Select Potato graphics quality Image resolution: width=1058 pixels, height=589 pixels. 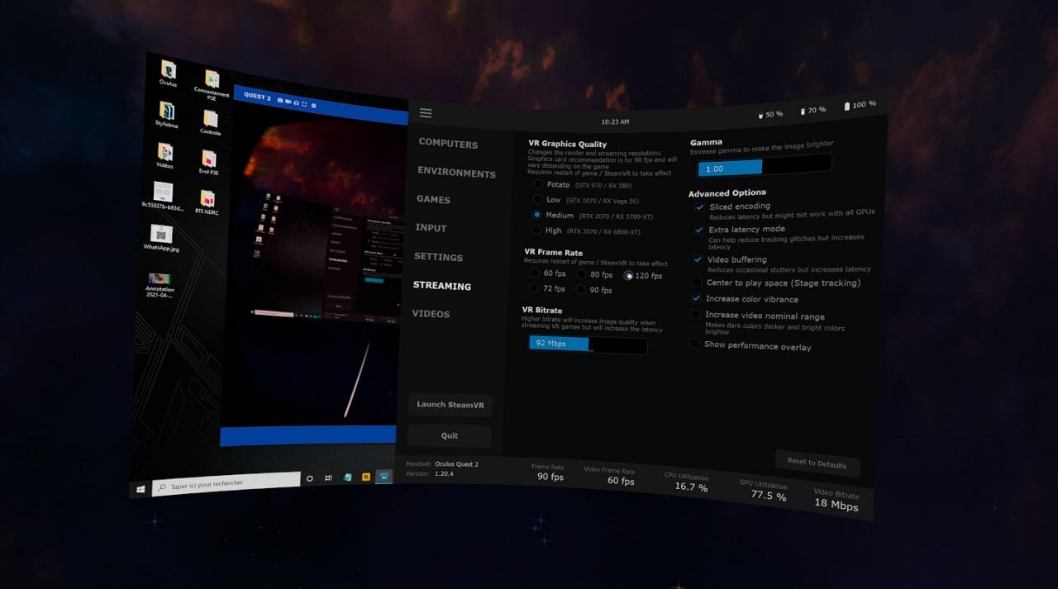pos(538,184)
